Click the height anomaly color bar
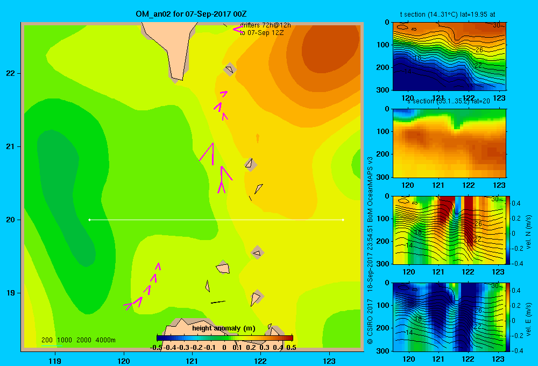The width and height of the screenshot is (538, 366). coord(225,338)
